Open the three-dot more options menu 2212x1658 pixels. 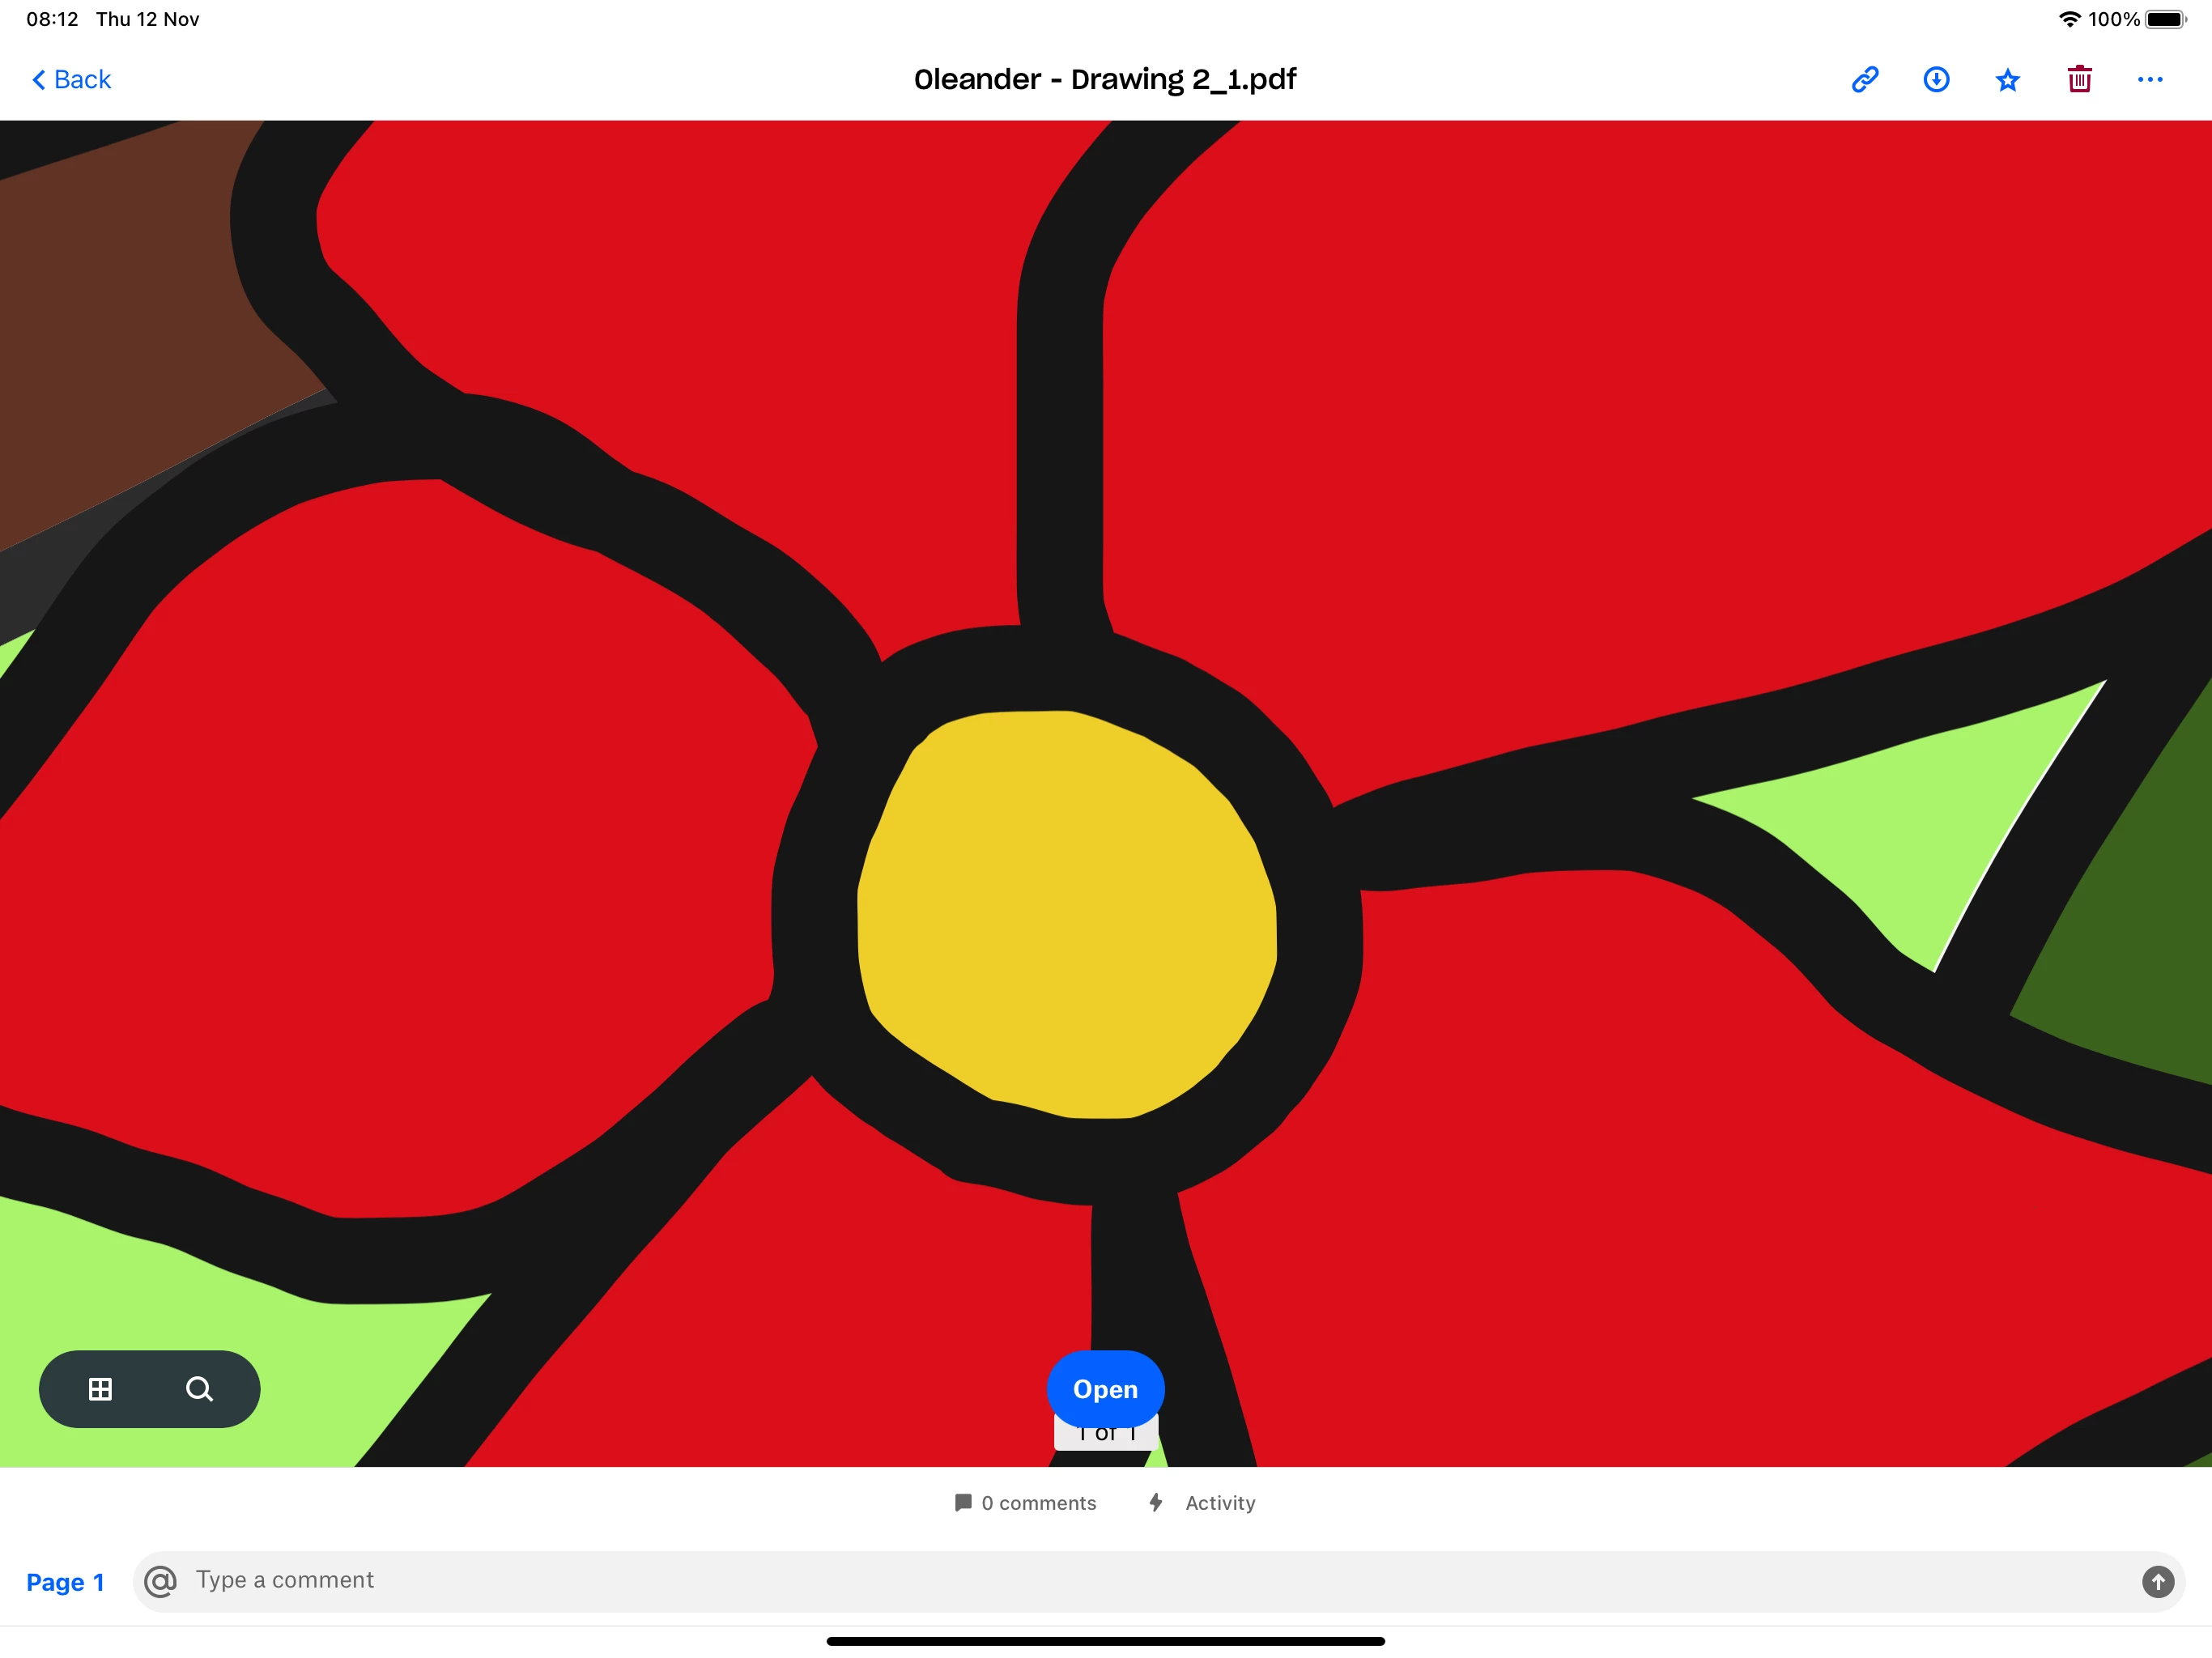click(x=2150, y=80)
